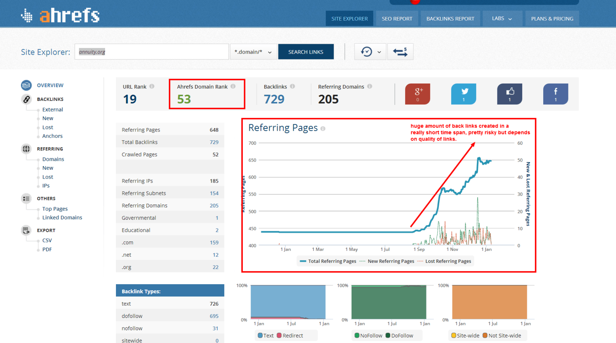Expand the LABS menu
Viewport: 616px width, 343px height.
pos(502,18)
